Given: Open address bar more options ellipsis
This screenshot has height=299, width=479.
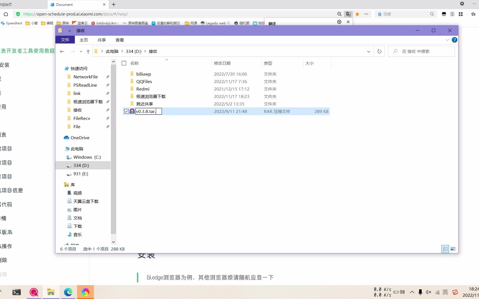Looking at the screenshot, I should click(366, 14).
